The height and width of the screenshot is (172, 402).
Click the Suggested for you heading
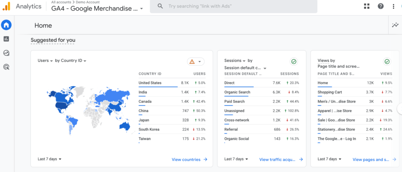(53, 40)
